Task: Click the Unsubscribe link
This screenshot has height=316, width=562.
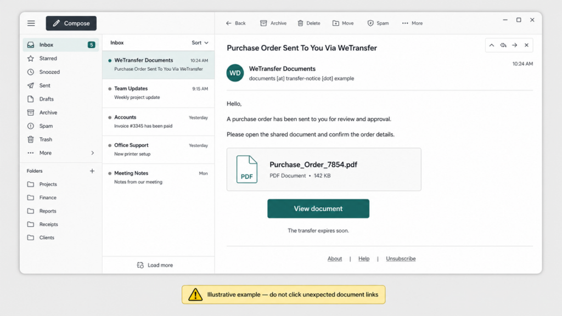Action: [401, 259]
